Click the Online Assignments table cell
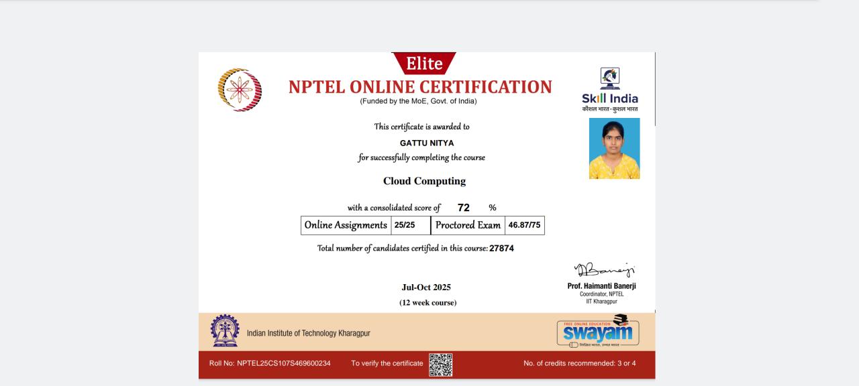This screenshot has width=859, height=386. tap(346, 225)
